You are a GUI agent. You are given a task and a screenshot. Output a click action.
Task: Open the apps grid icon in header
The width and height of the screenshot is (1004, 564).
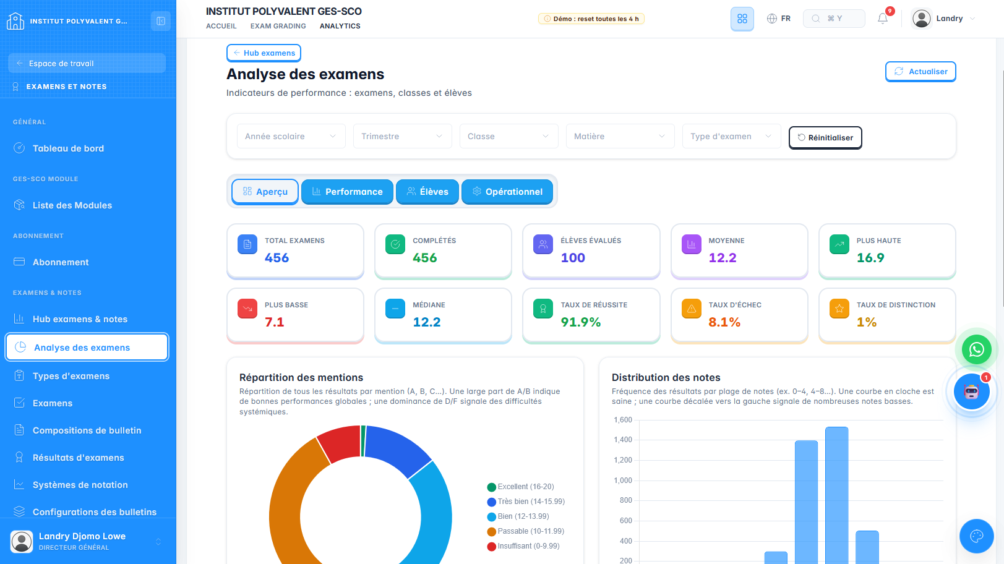tap(742, 19)
